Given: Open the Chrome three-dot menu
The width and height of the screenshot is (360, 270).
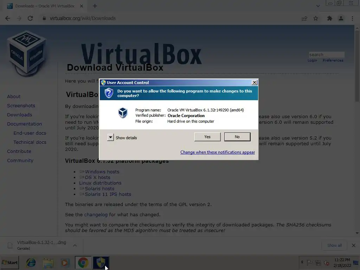Looking at the screenshot, I should tap(352, 18).
